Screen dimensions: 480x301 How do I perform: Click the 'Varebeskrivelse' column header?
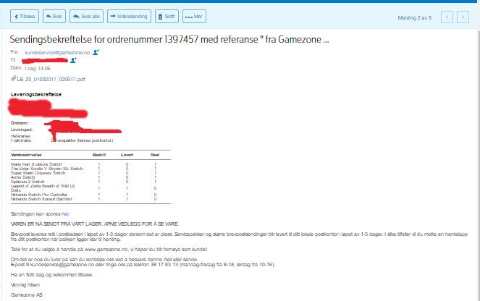pos(26,155)
